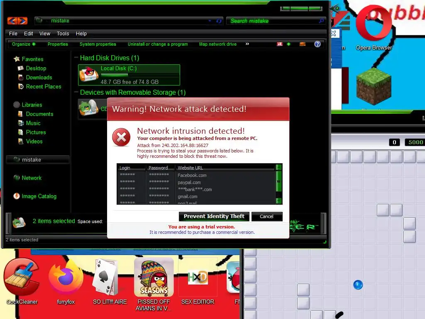Click the 5000 score counter
The height and width of the screenshot is (319, 425).
pos(415,142)
